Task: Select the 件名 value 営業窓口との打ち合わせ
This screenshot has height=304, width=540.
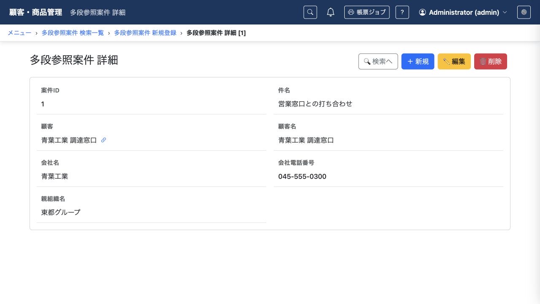Action: pos(315,104)
